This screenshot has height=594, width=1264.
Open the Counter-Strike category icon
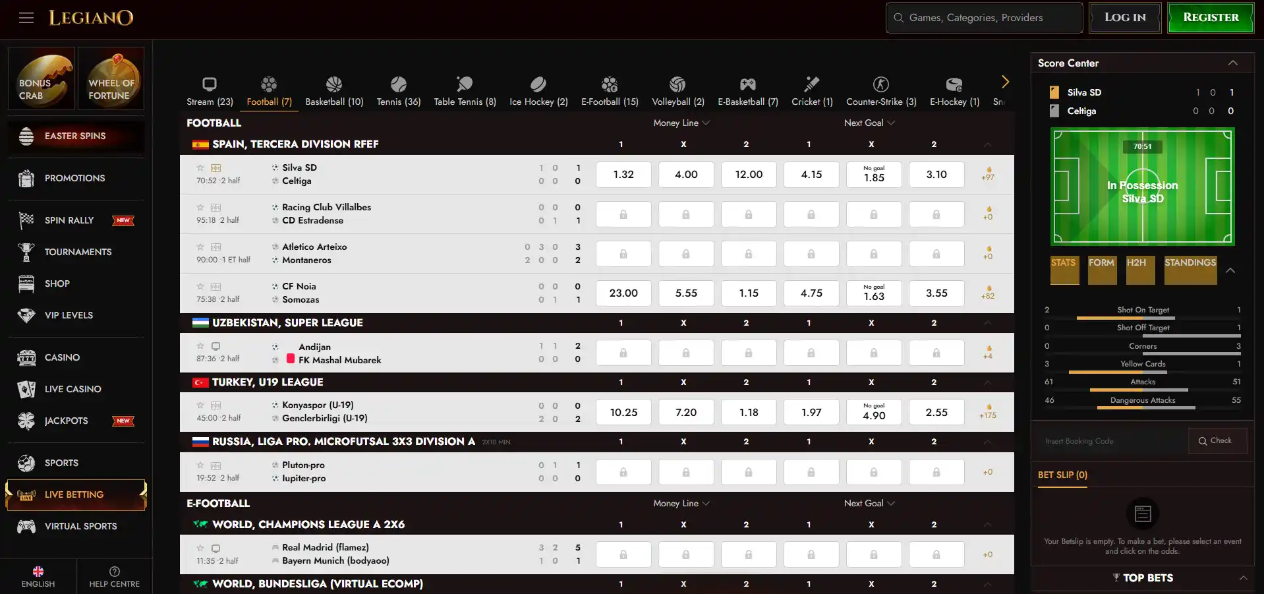pos(881,84)
